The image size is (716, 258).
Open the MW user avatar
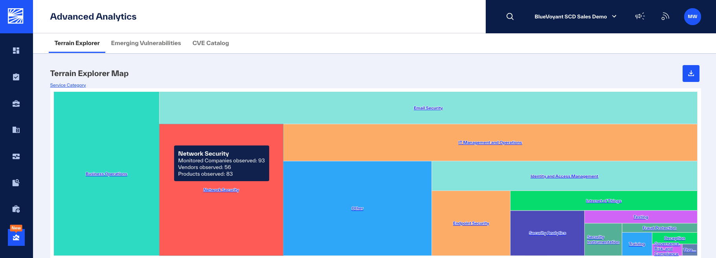692,16
